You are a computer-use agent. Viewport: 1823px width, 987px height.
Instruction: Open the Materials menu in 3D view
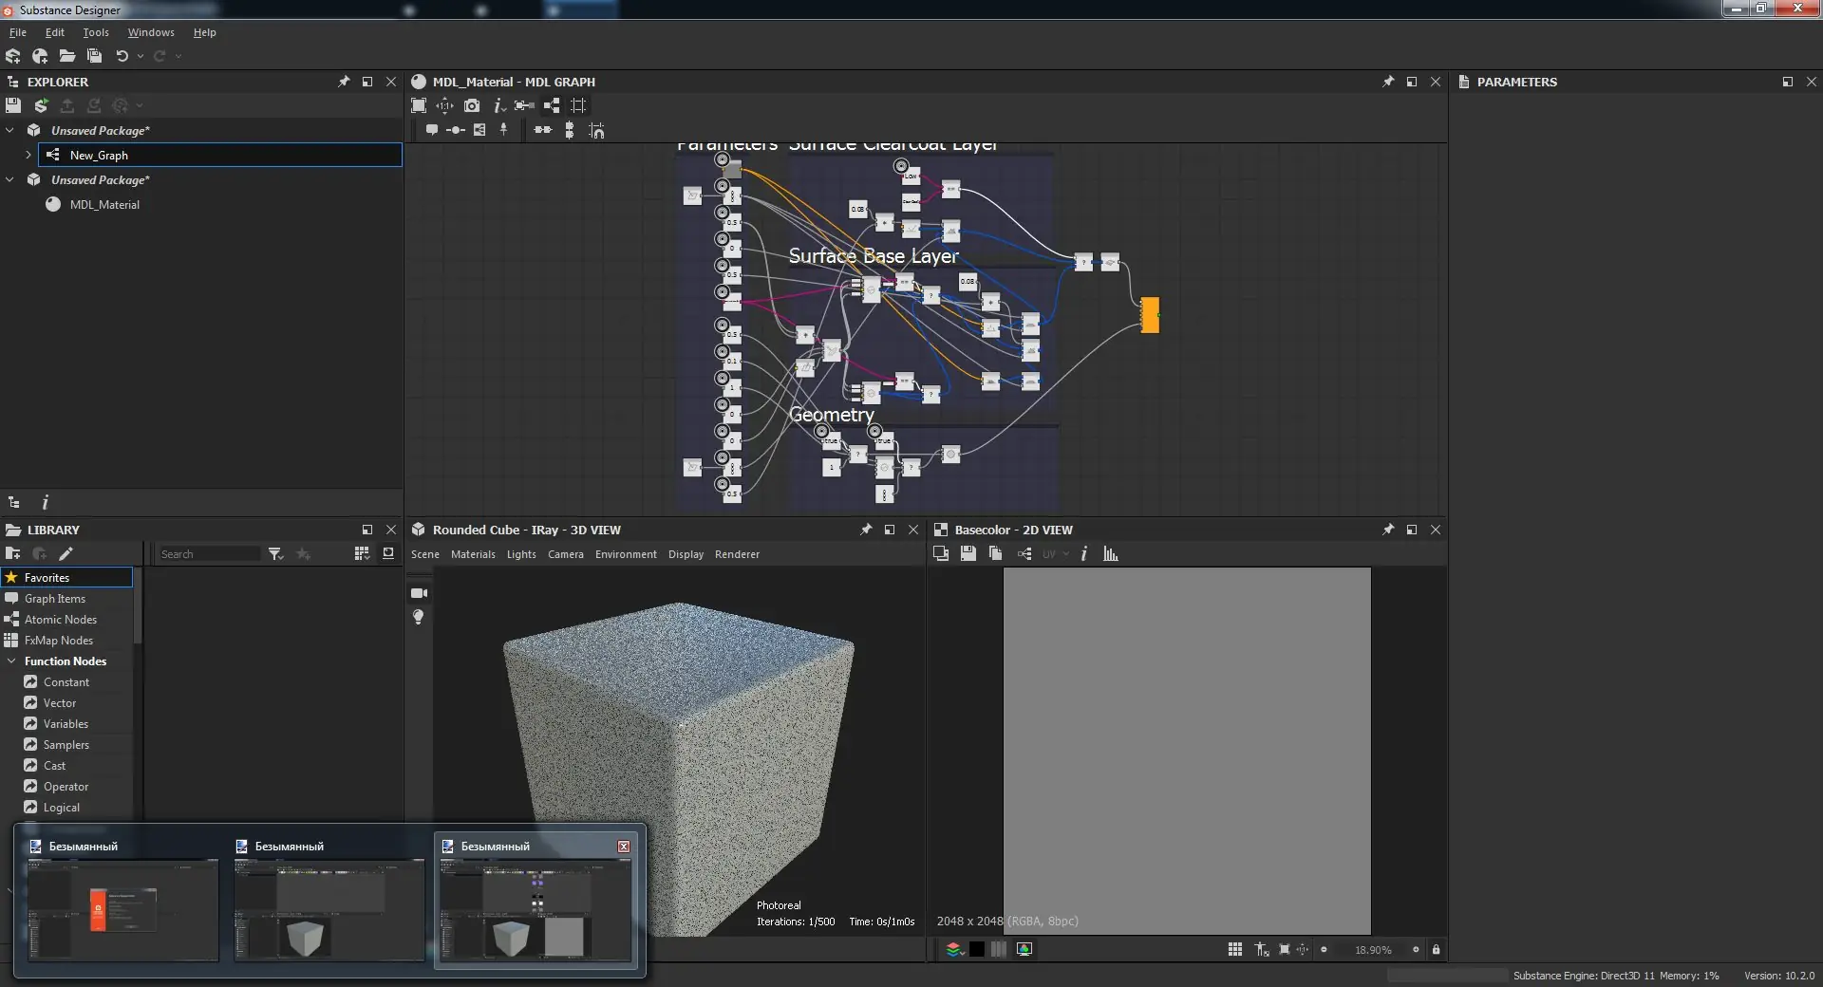473,554
